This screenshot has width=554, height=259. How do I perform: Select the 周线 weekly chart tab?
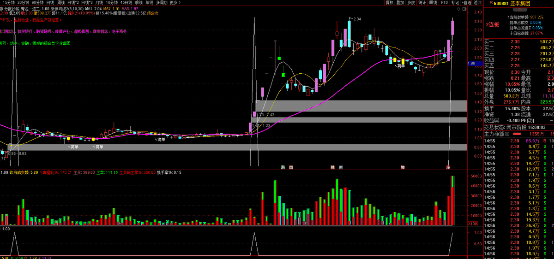(x=60, y=2)
